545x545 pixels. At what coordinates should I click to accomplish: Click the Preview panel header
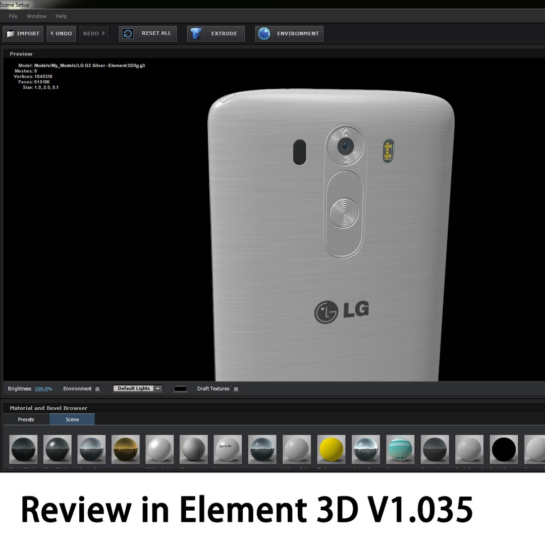(21, 54)
